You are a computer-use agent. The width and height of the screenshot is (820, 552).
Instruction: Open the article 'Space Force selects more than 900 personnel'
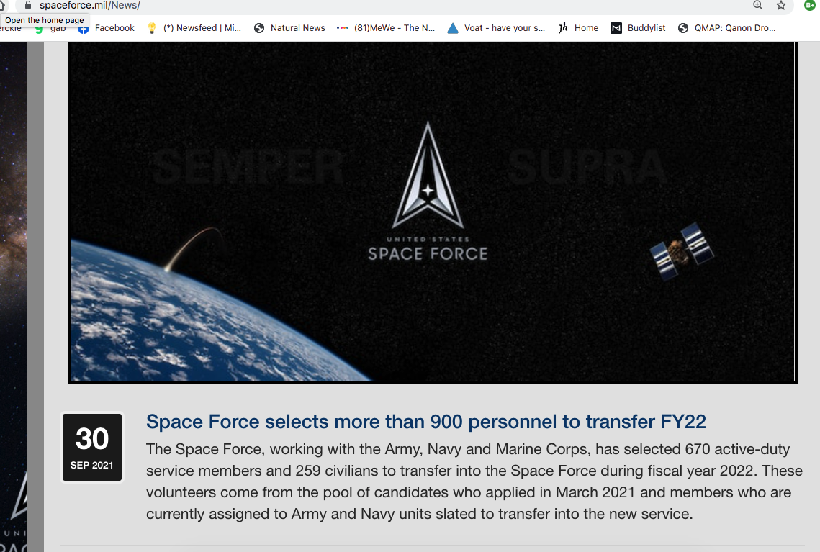425,421
